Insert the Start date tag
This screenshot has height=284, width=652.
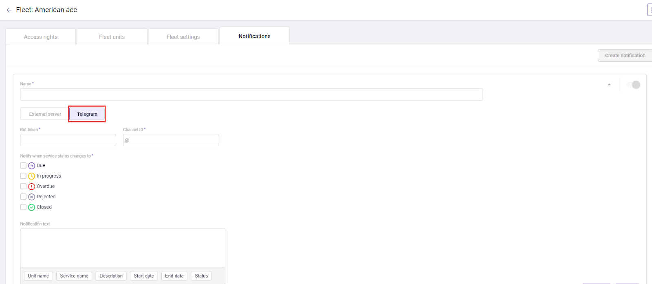pyautogui.click(x=144, y=276)
